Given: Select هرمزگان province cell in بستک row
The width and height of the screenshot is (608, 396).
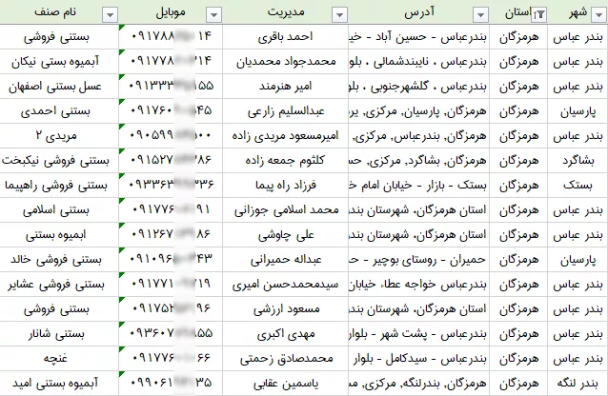Looking at the screenshot, I should pos(518,186).
